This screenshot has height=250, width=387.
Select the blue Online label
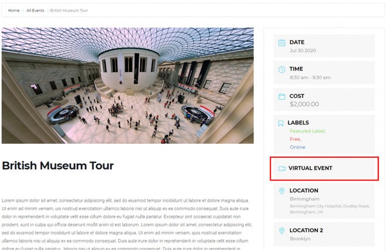tap(297, 147)
